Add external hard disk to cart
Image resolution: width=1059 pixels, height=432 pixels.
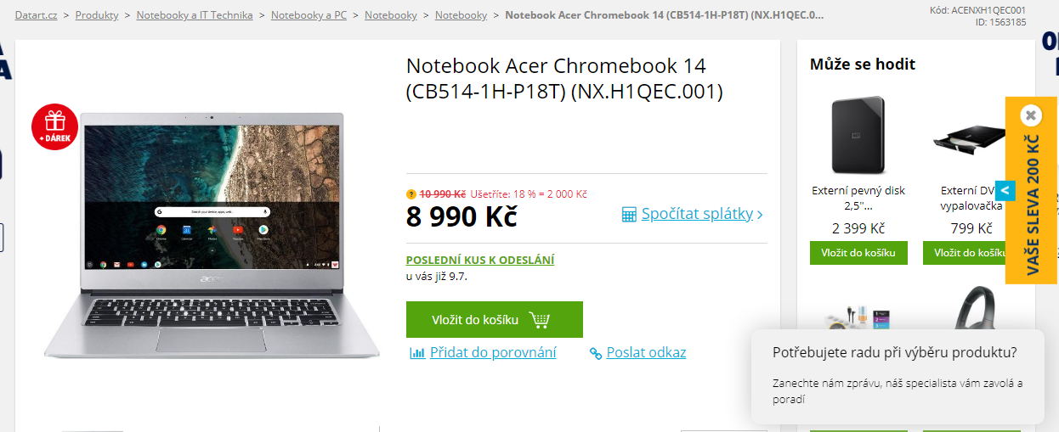858,253
